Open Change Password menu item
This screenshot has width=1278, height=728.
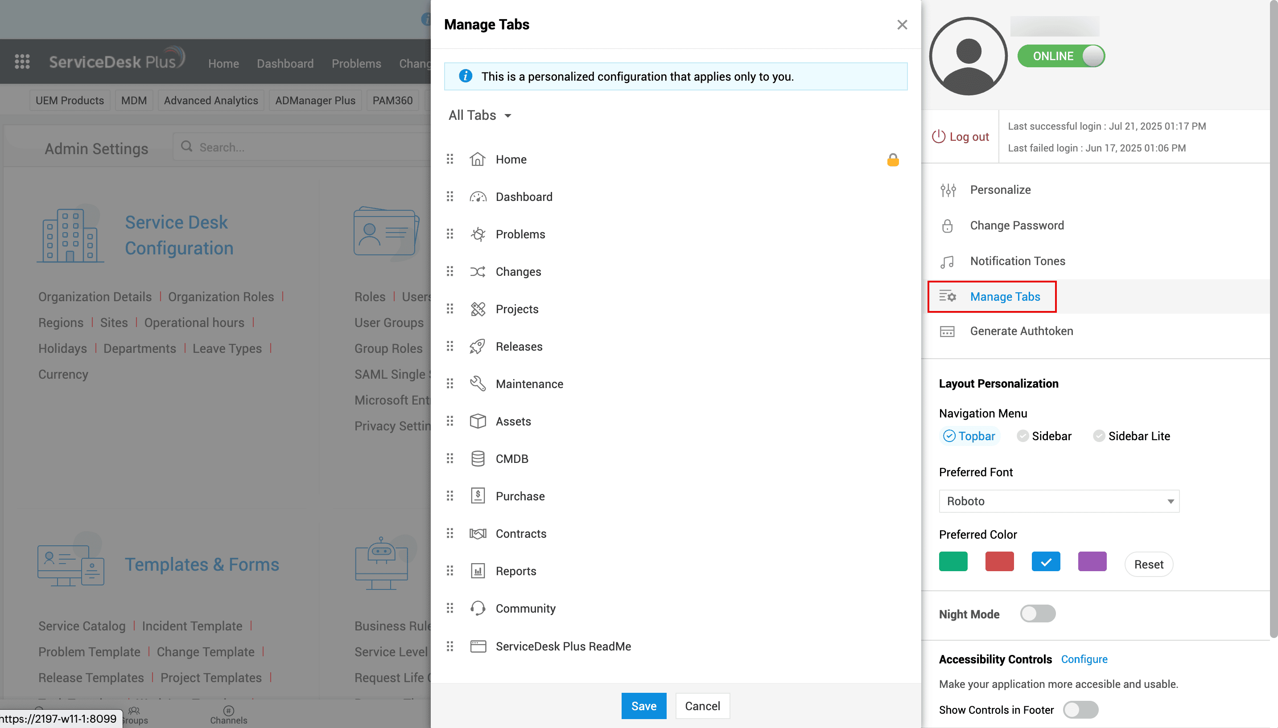click(1017, 225)
